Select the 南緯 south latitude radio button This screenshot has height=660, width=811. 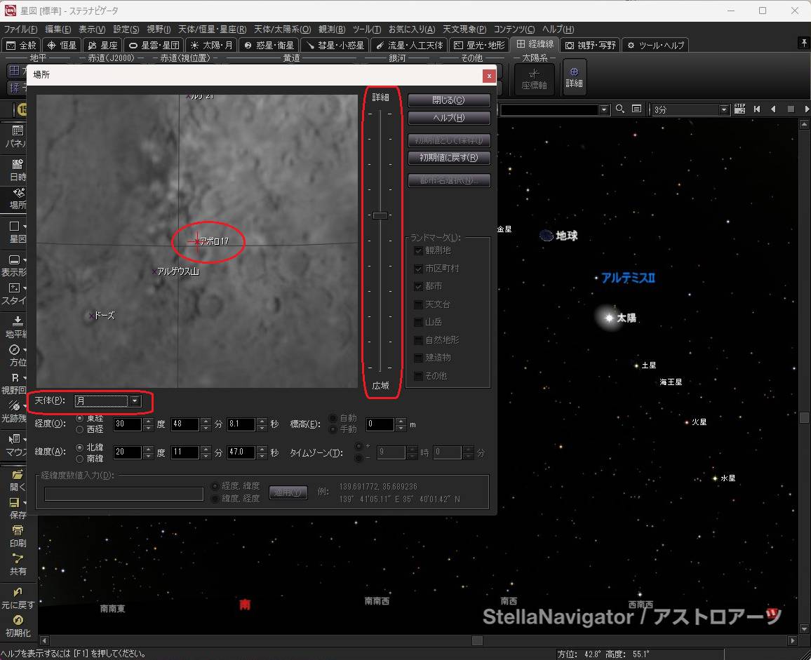(80, 458)
